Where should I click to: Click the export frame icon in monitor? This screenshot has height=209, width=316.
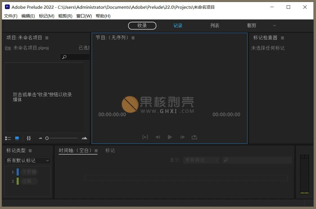(x=194, y=137)
